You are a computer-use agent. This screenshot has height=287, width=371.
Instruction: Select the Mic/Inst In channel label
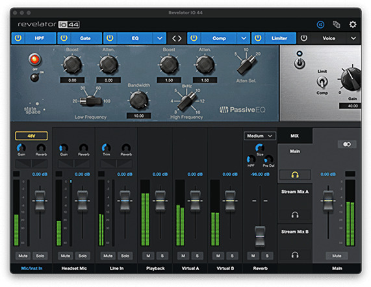tap(31, 268)
